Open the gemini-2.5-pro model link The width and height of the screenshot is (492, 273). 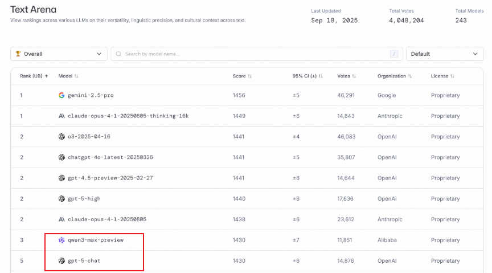pyautogui.click(x=91, y=95)
